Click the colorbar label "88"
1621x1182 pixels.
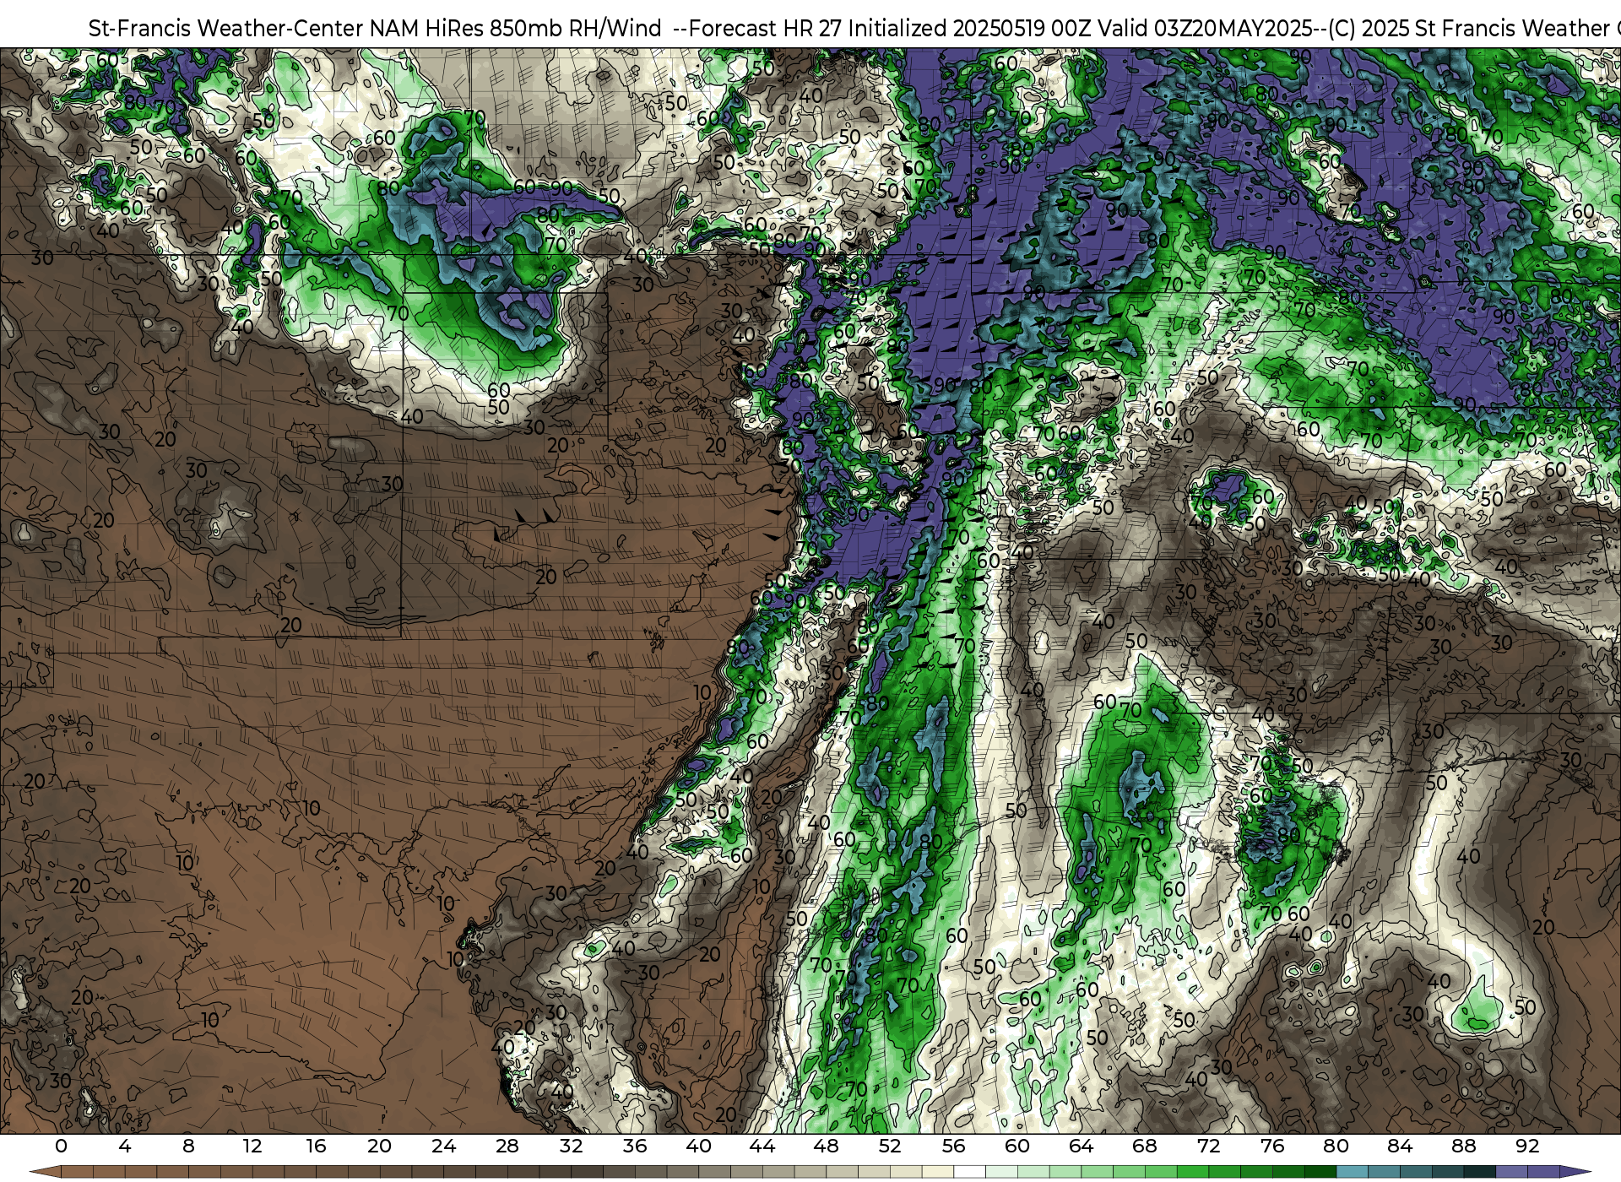pyautogui.click(x=1463, y=1146)
